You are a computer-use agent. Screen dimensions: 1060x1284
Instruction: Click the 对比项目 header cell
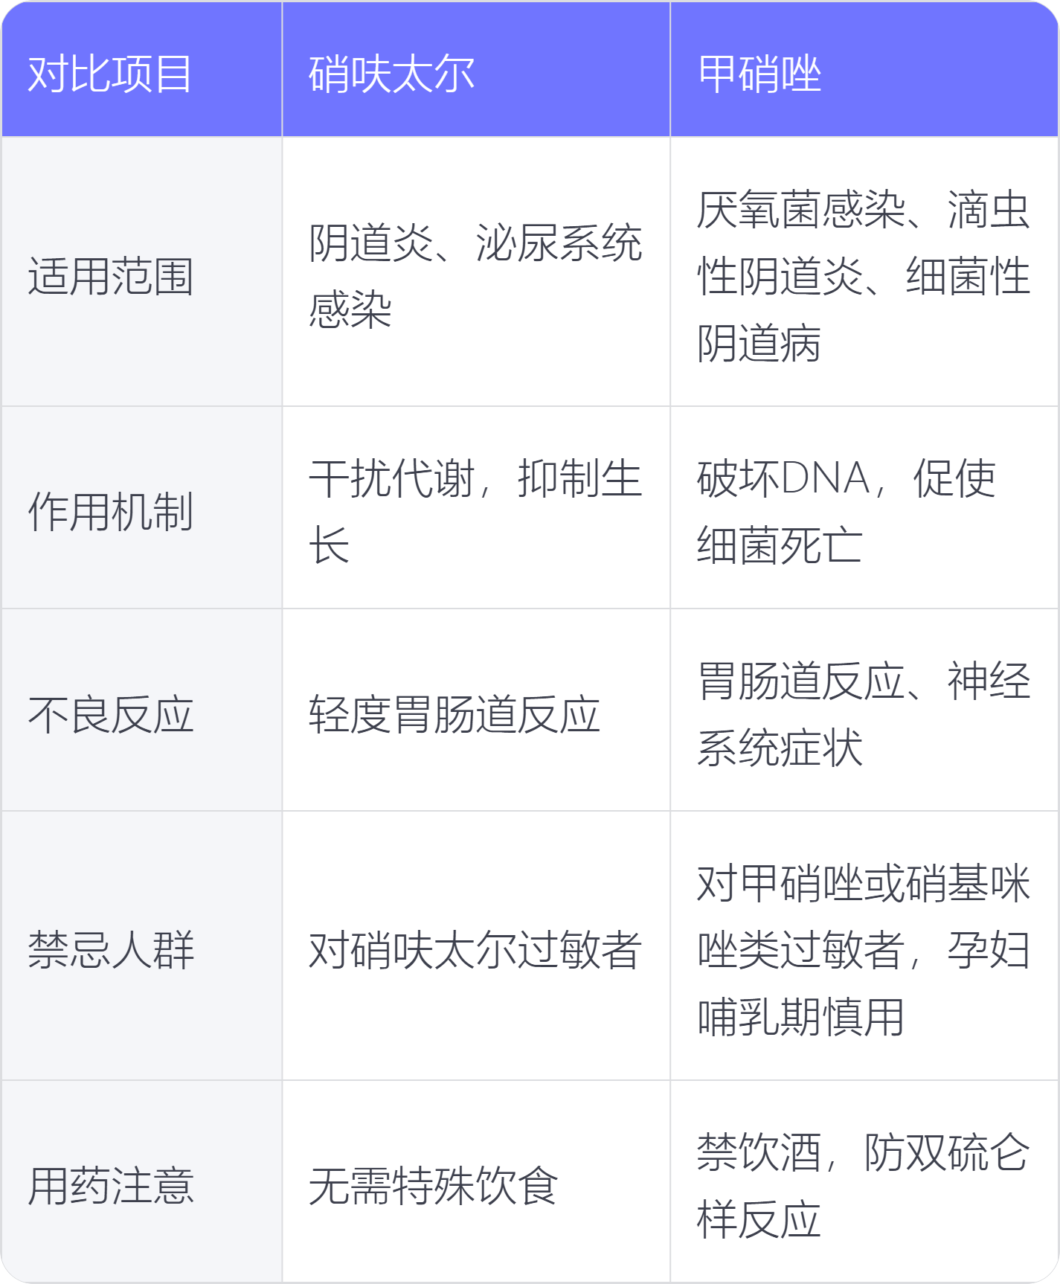(x=141, y=70)
